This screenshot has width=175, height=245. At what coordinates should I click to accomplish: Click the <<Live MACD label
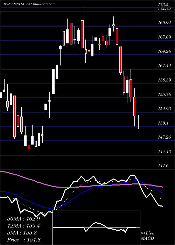(147, 236)
